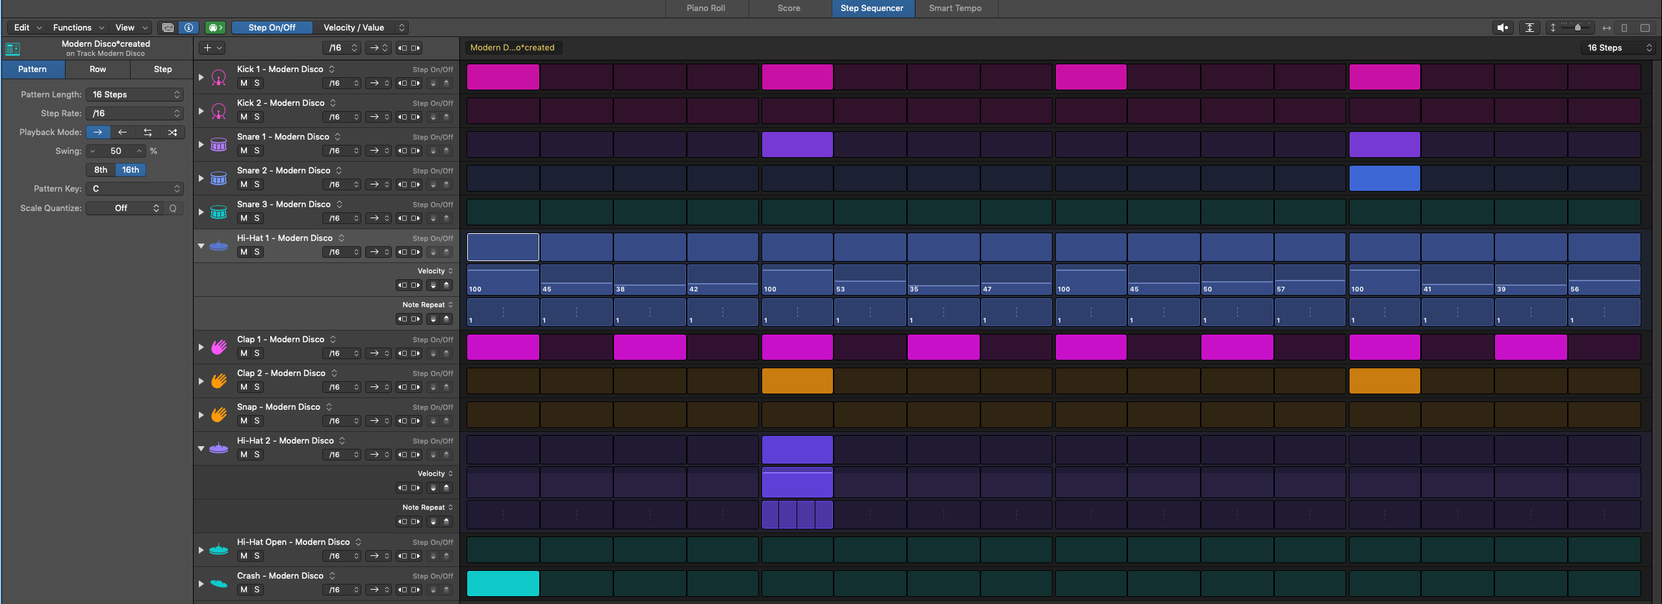This screenshot has width=1662, height=604.
Task: Click the green MIDI input button
Action: click(x=215, y=27)
